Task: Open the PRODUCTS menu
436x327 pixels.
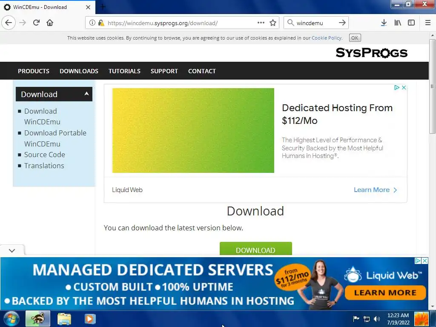Action: (x=34, y=71)
